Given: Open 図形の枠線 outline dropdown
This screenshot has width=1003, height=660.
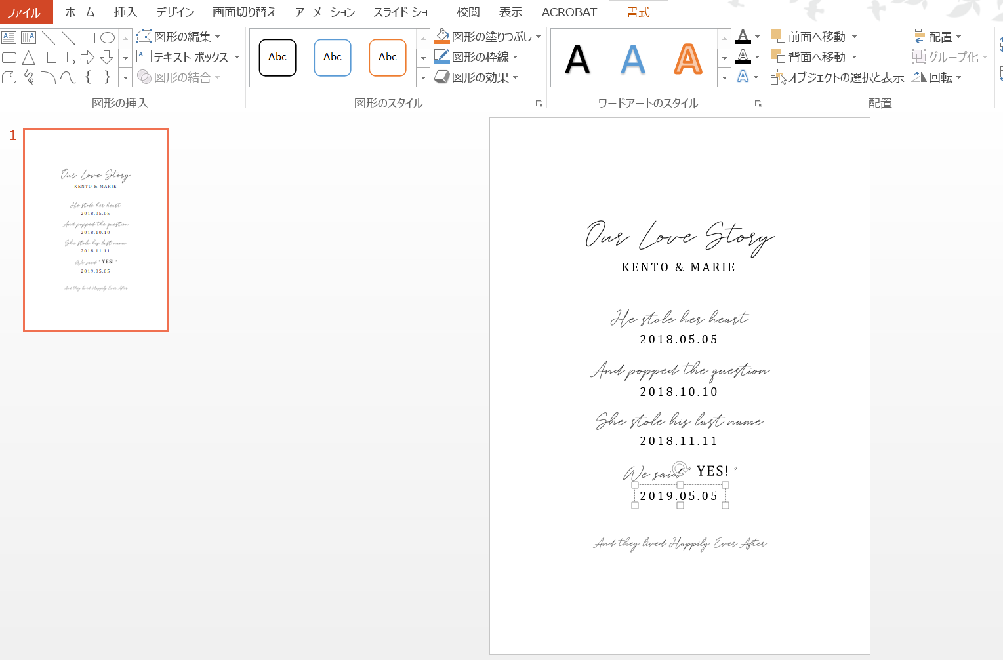Looking at the screenshot, I should (x=516, y=58).
